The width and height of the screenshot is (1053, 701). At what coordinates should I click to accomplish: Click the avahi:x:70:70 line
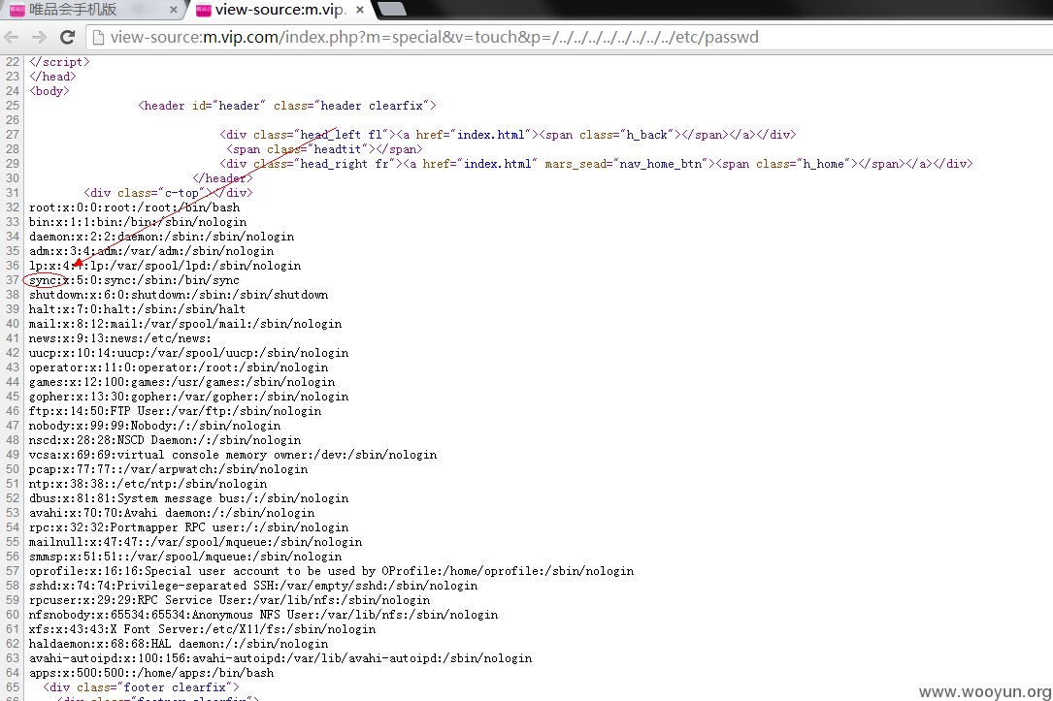coord(172,513)
